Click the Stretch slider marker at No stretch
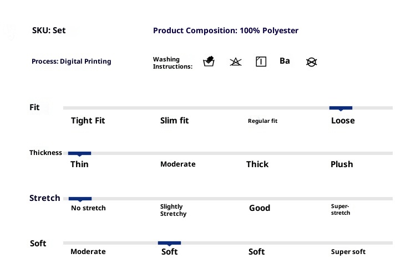 coord(80,199)
